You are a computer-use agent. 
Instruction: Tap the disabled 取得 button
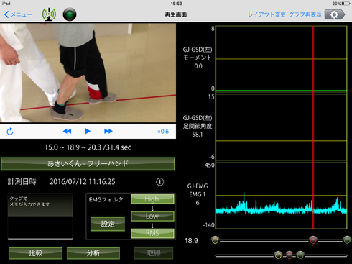point(154,253)
